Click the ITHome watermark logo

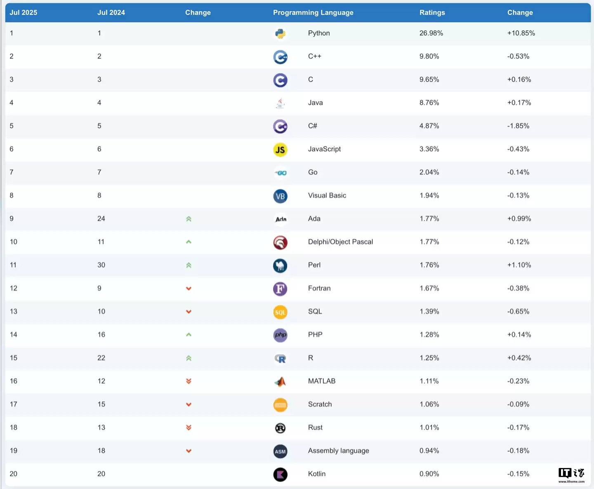[x=571, y=475]
